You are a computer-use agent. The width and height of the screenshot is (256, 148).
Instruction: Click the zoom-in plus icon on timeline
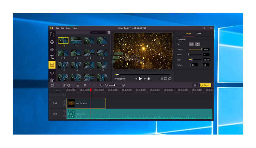click(123, 85)
